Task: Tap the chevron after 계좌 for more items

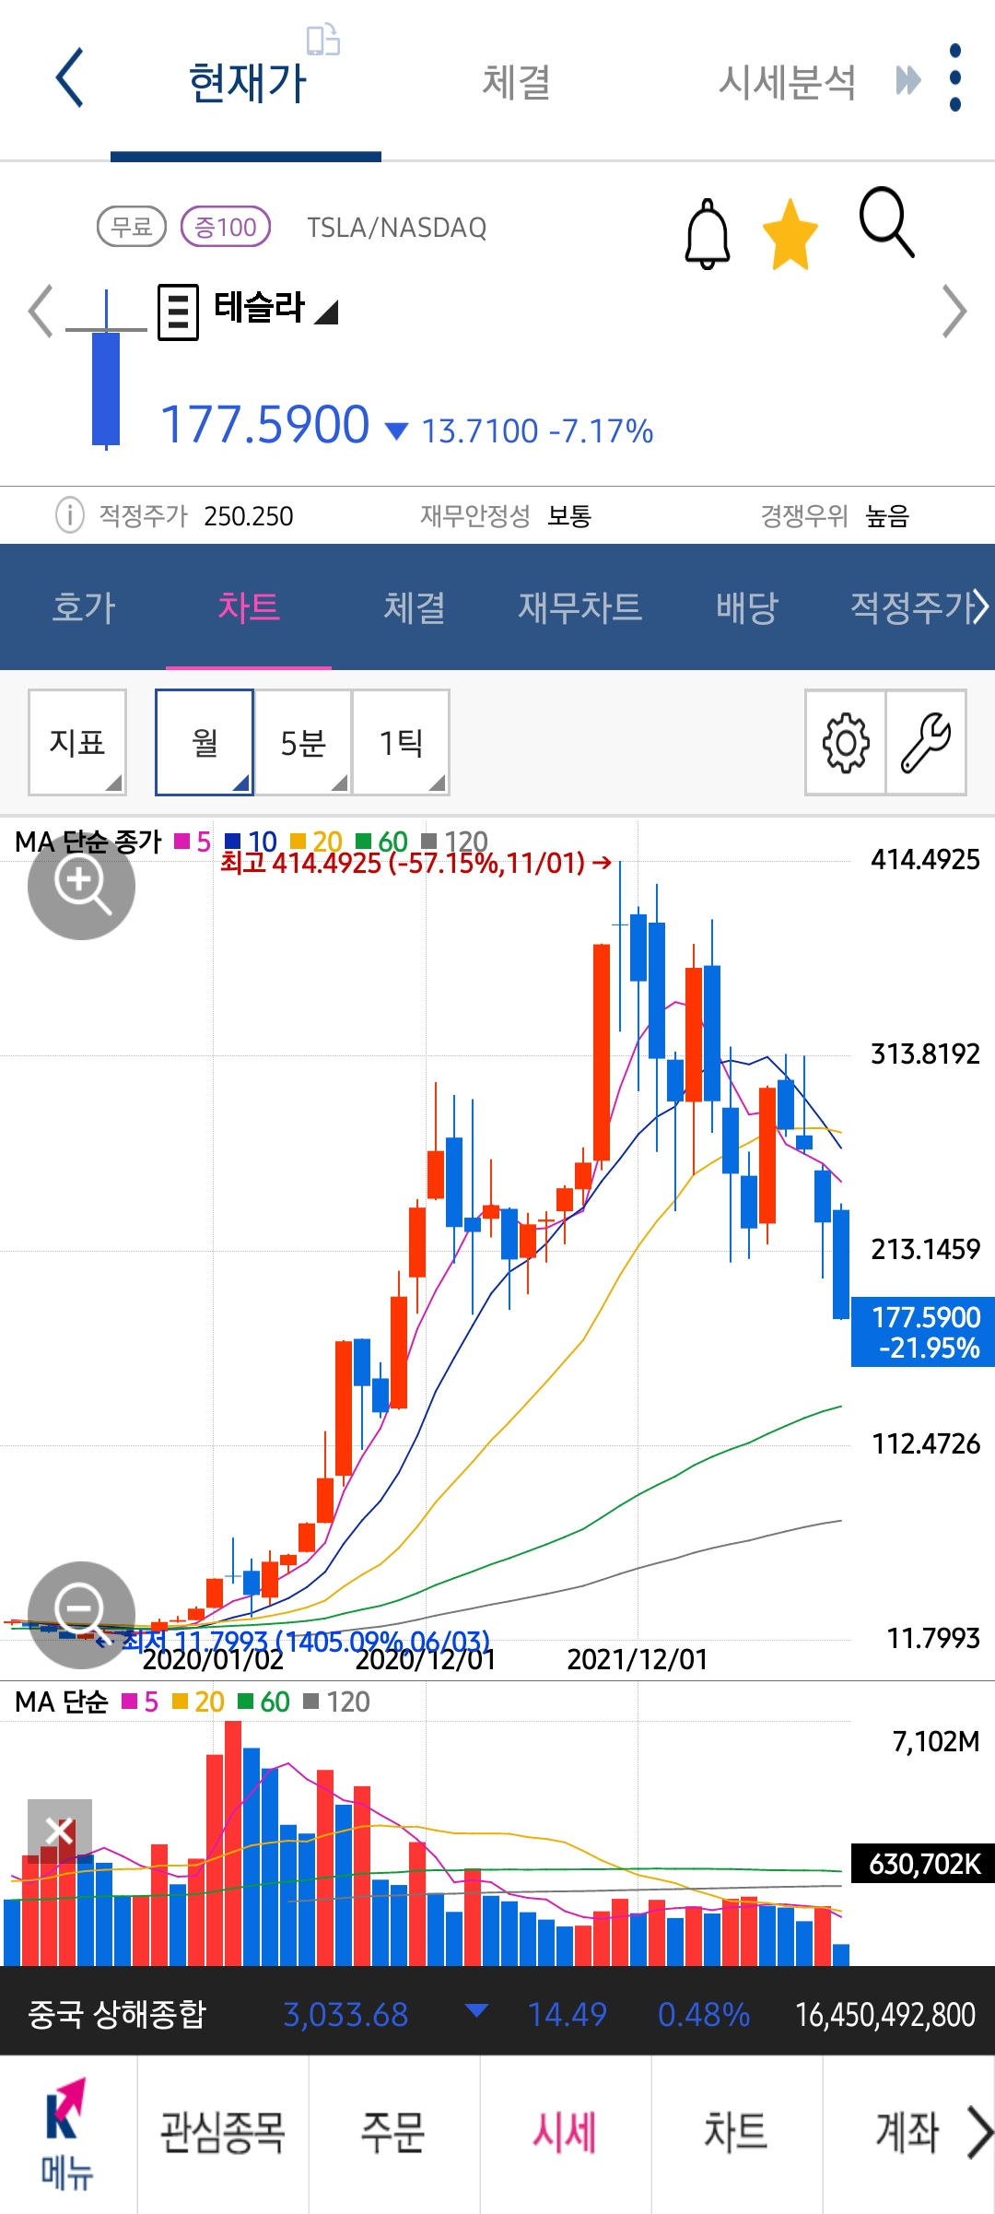Action: click(979, 2133)
